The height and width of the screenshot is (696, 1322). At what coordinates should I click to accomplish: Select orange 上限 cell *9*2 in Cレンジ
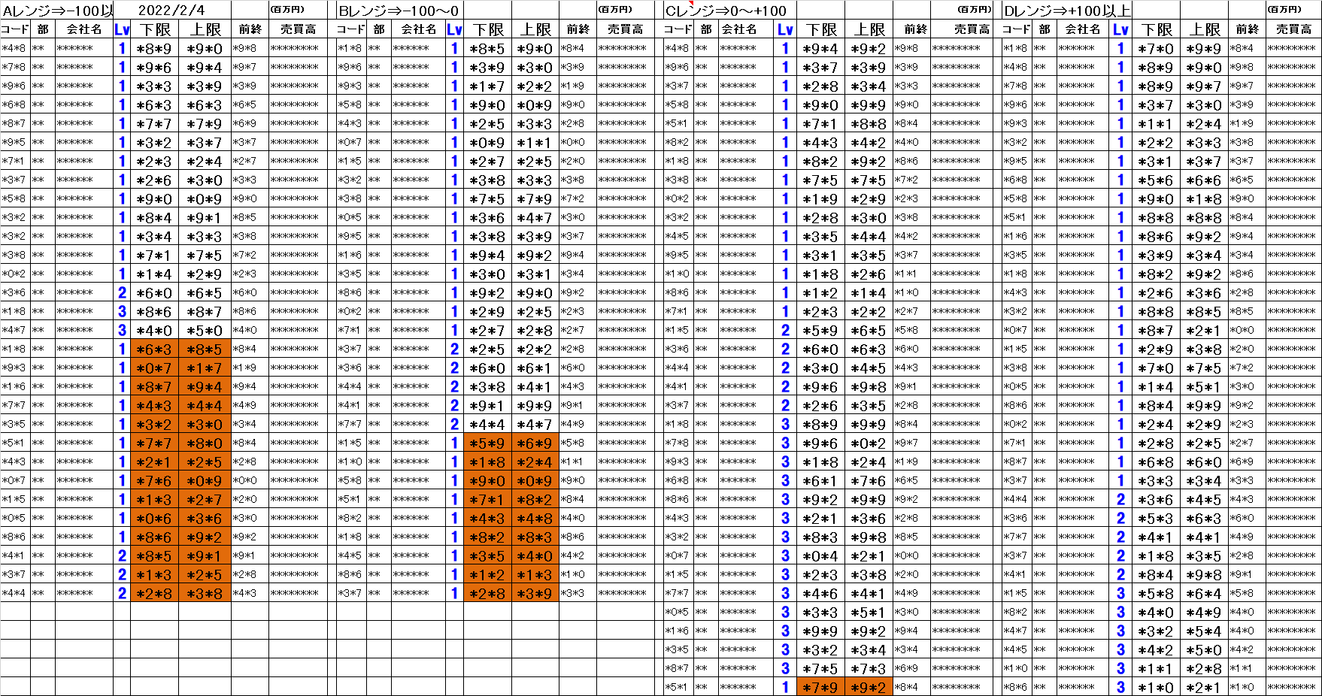point(869,687)
